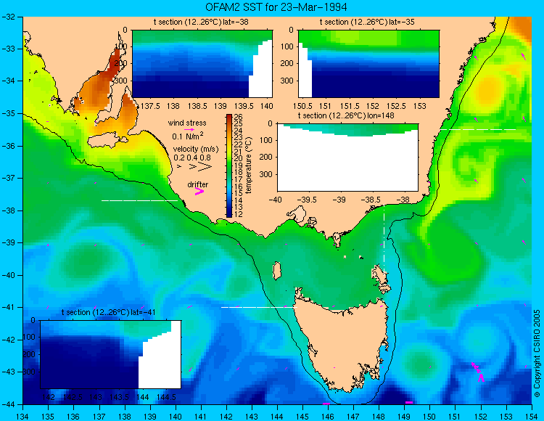Click the white dashed section line at 38S
The height and width of the screenshot is (421, 544).
(140, 200)
